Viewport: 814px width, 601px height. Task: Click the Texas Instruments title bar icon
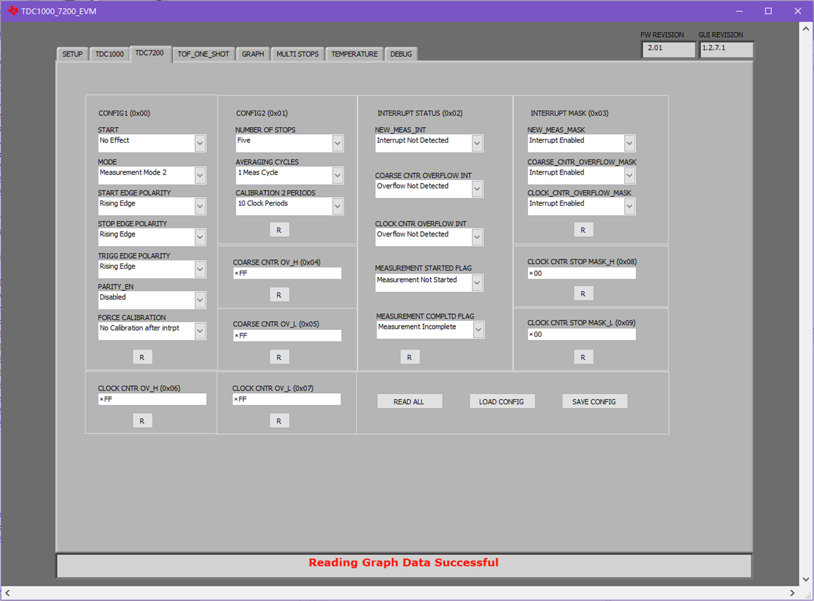point(13,11)
